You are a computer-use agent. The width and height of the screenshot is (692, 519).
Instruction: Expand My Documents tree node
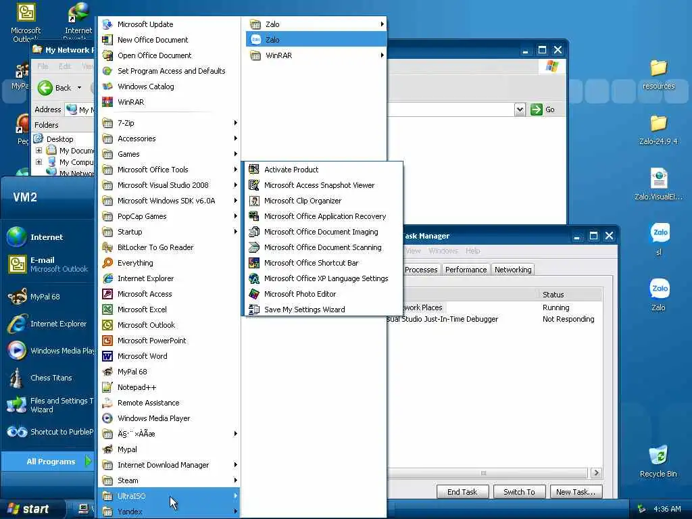tap(39, 151)
